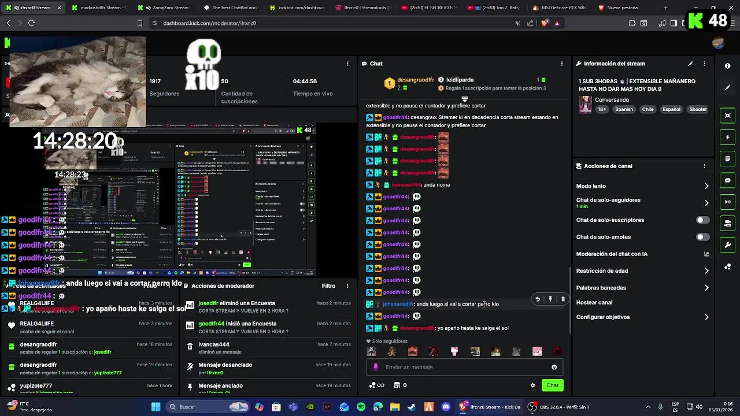Switch to markushdlfr Stream tab
740x416 pixels.
click(99, 8)
